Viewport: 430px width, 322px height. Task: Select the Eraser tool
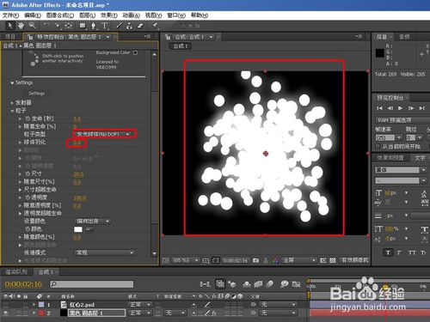coord(140,26)
